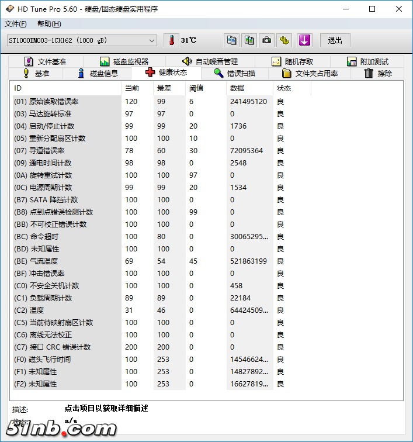Image resolution: width=413 pixels, height=442 pixels.
Task: Select row (01) 原始读取错误率
Action: coord(162,102)
